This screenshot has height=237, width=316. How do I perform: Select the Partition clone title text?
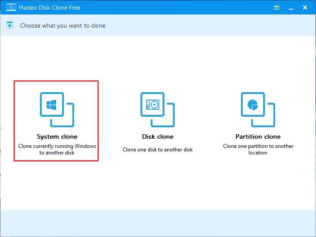tap(258, 136)
